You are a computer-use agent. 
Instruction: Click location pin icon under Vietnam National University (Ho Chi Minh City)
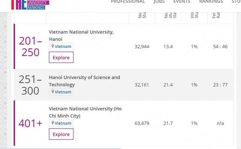coord(53,123)
